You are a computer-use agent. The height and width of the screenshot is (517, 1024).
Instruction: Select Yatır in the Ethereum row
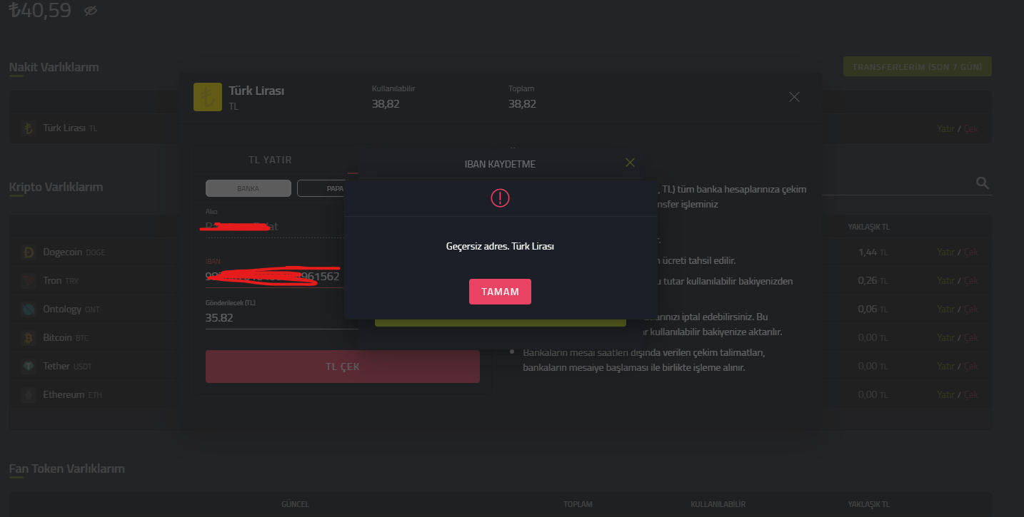pyautogui.click(x=945, y=395)
